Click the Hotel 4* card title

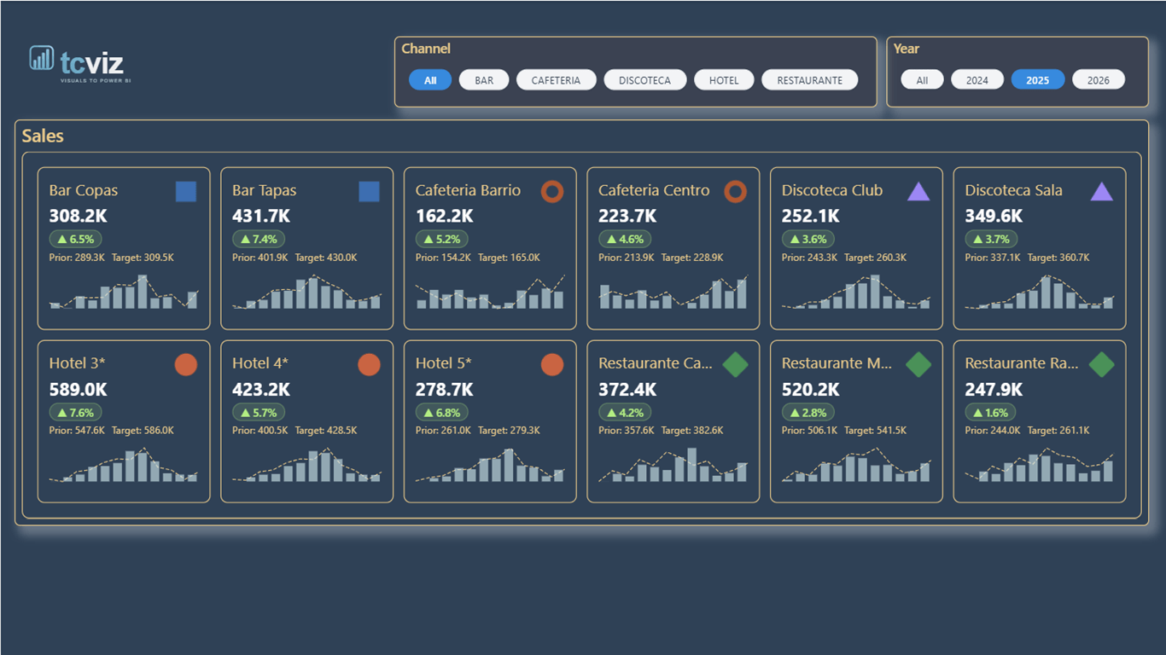click(x=260, y=363)
